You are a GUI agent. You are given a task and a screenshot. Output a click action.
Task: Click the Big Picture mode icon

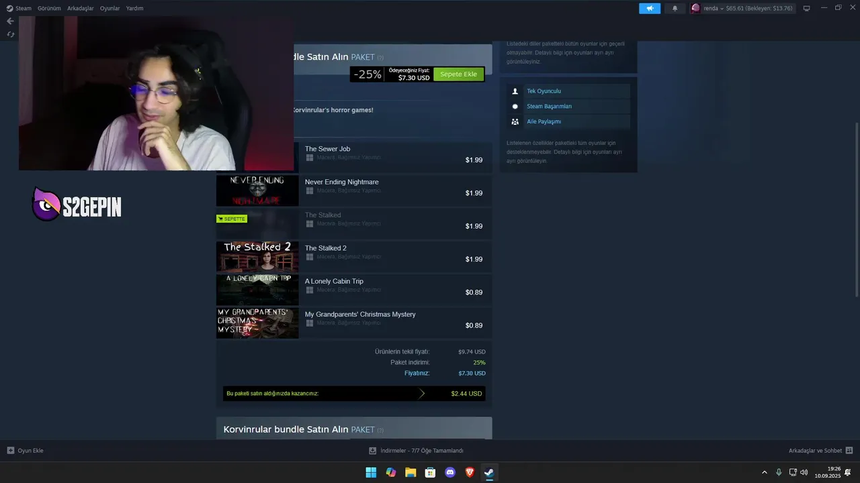click(x=806, y=8)
